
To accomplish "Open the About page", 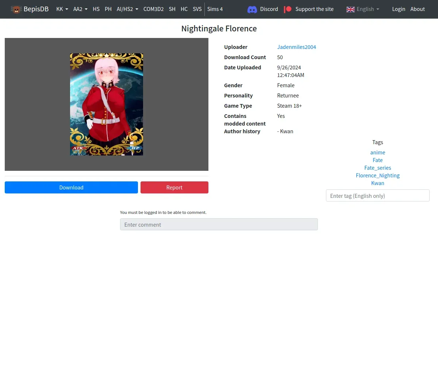I will pos(418,9).
